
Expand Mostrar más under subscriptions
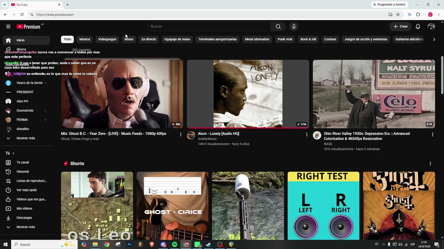click(27, 138)
